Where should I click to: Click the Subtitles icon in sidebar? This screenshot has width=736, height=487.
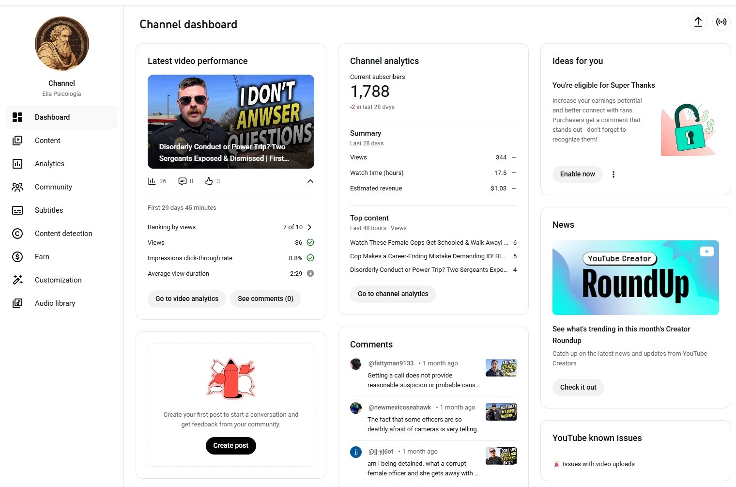pyautogui.click(x=17, y=210)
